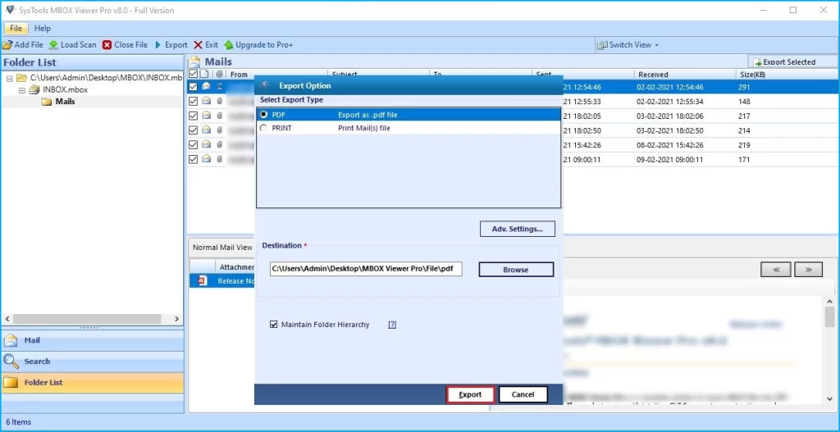Toggle the select-all checkbox in mail header
Screen dimensions: 840x432
coord(194,74)
